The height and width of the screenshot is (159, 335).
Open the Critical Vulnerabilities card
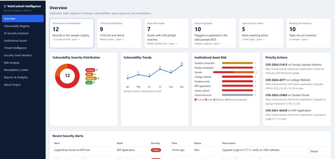[x=119, y=33]
